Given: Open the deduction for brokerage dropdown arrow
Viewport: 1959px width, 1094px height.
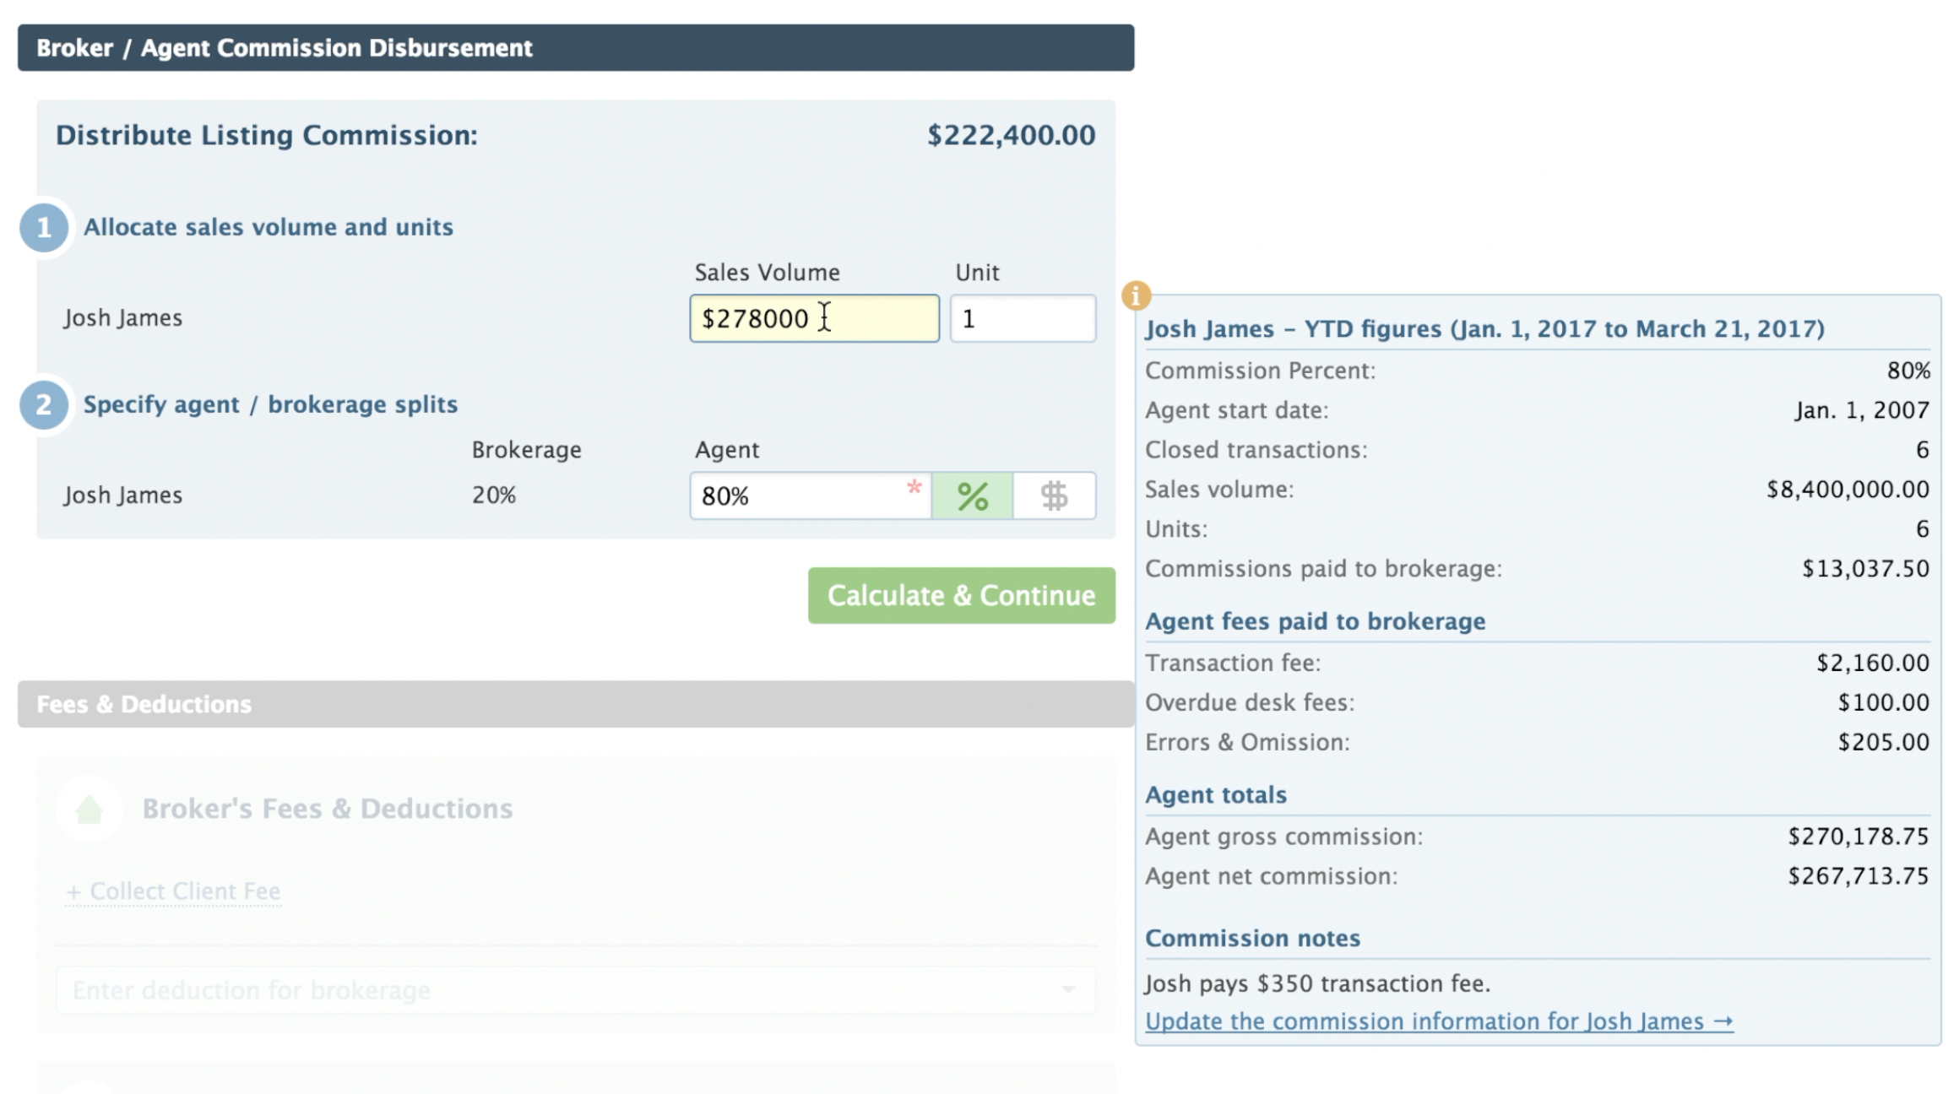Looking at the screenshot, I should pos(1068,989).
